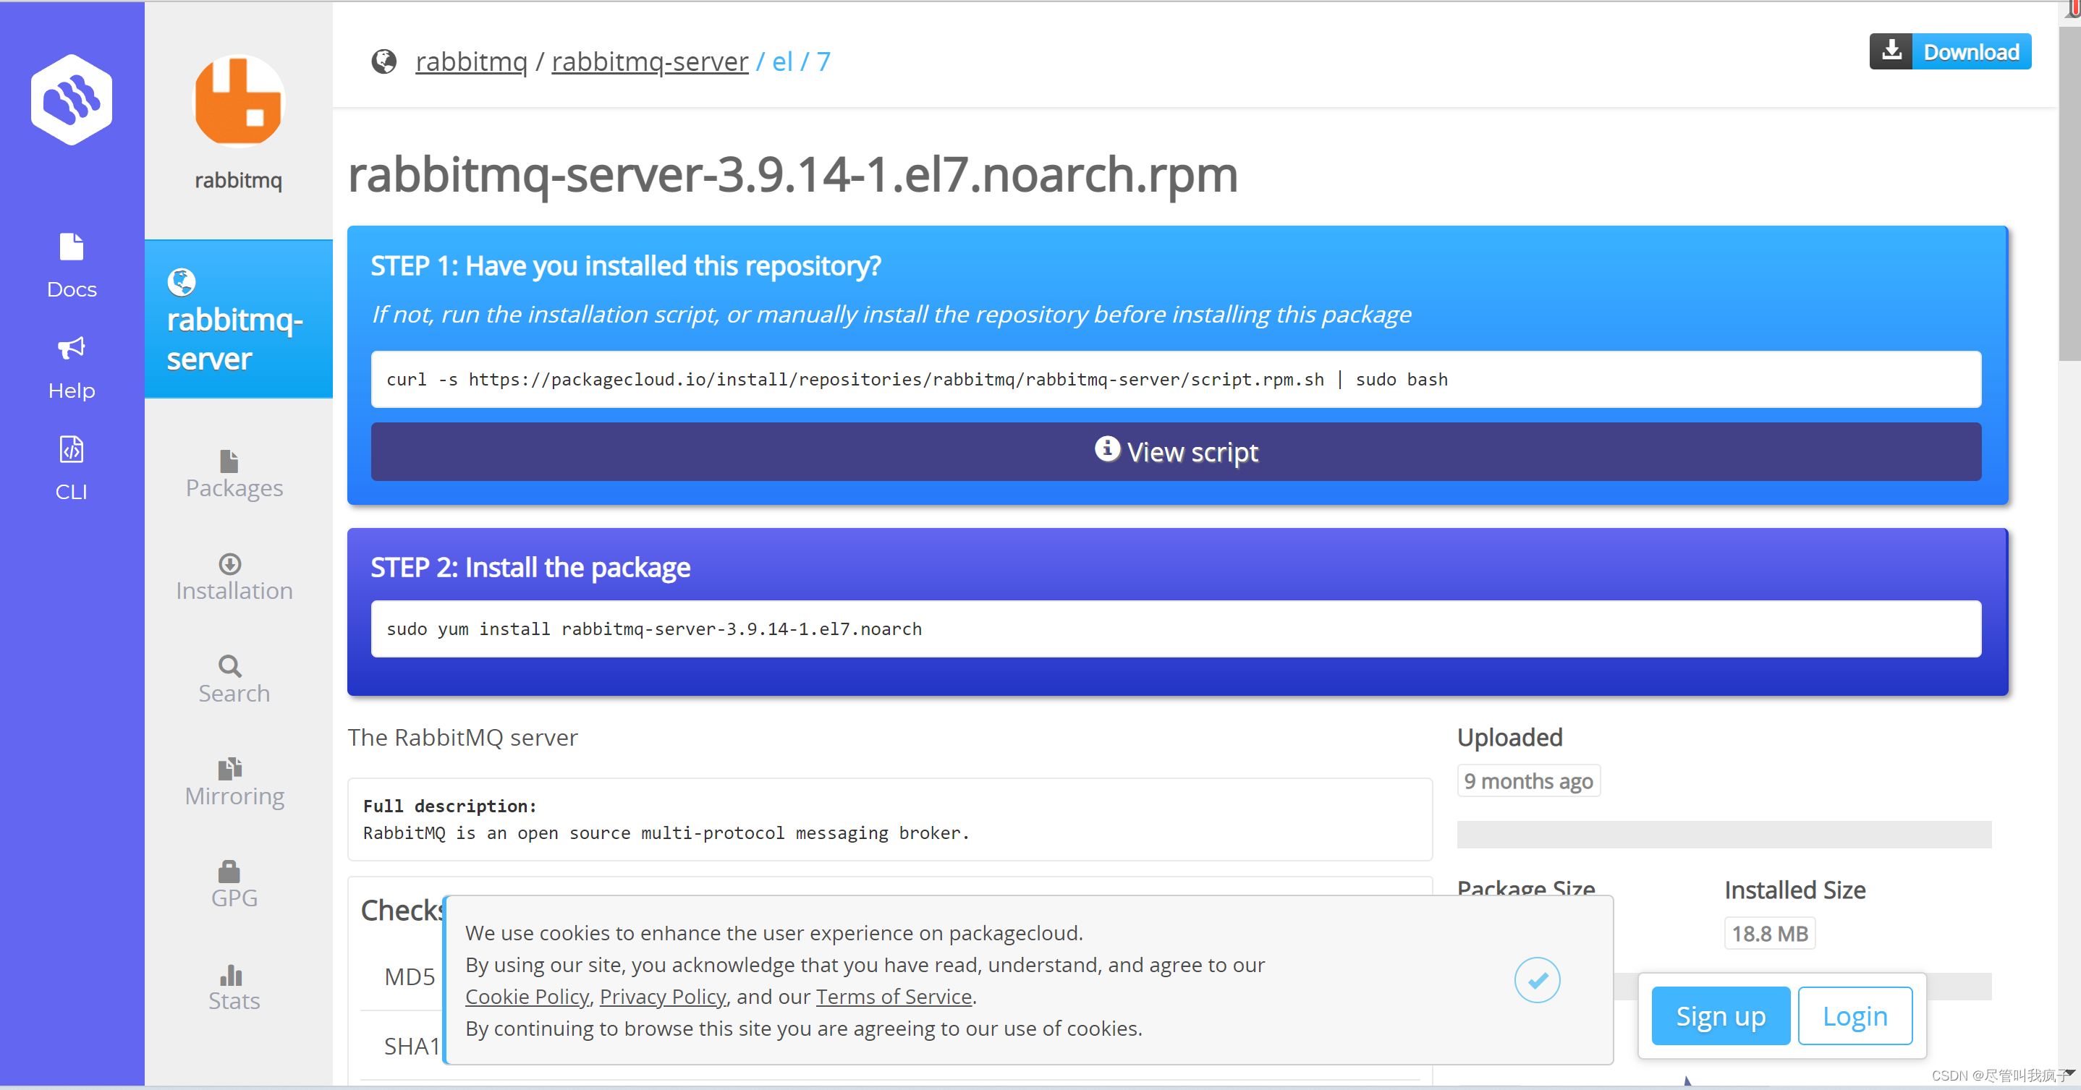This screenshot has width=2081, height=1090.
Task: Open the Privacy Policy link
Action: point(662,997)
